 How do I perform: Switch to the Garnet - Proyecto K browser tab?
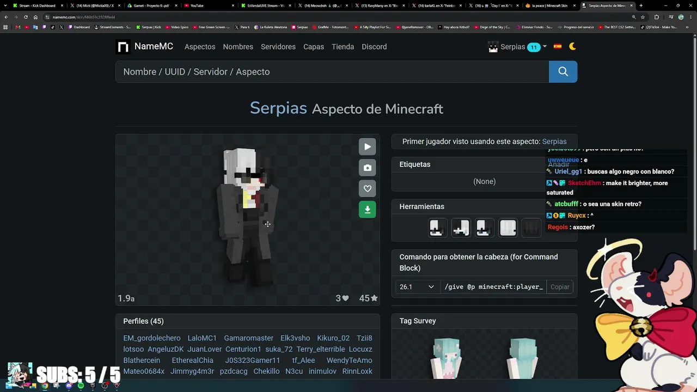pyautogui.click(x=151, y=5)
